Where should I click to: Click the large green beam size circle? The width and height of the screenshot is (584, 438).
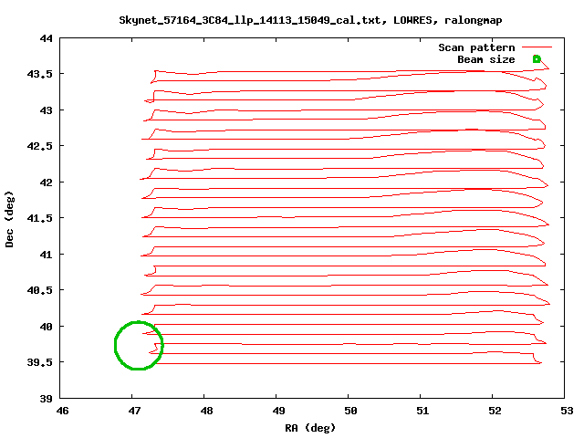(x=139, y=345)
